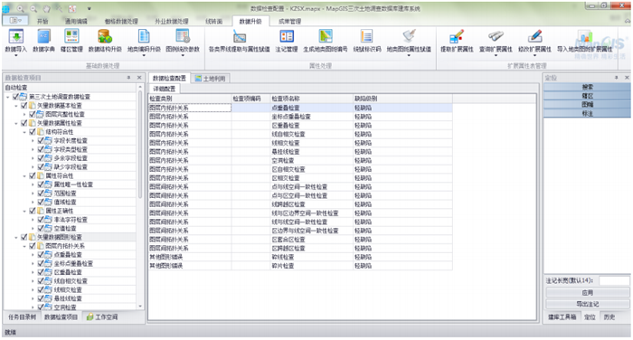Open the application menu button left of 开始

point(15,21)
